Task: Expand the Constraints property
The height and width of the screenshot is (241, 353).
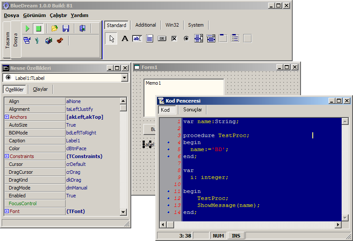Action: (x=7, y=156)
